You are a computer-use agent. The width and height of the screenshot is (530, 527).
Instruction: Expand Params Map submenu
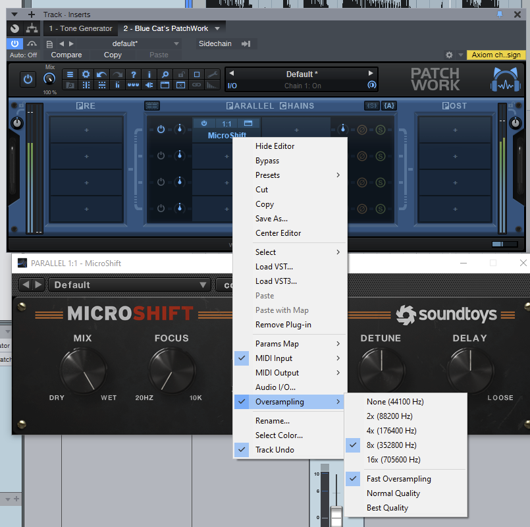point(290,344)
